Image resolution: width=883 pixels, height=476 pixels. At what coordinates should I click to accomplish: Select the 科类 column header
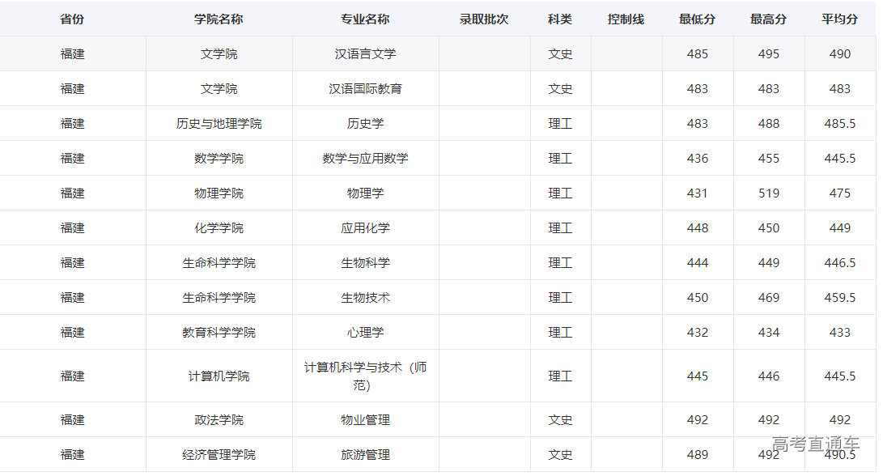[x=560, y=19]
